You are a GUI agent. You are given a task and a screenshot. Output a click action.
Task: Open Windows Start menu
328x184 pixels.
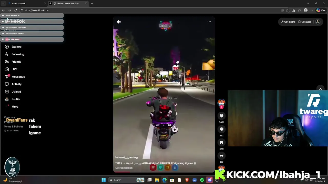click(104, 180)
